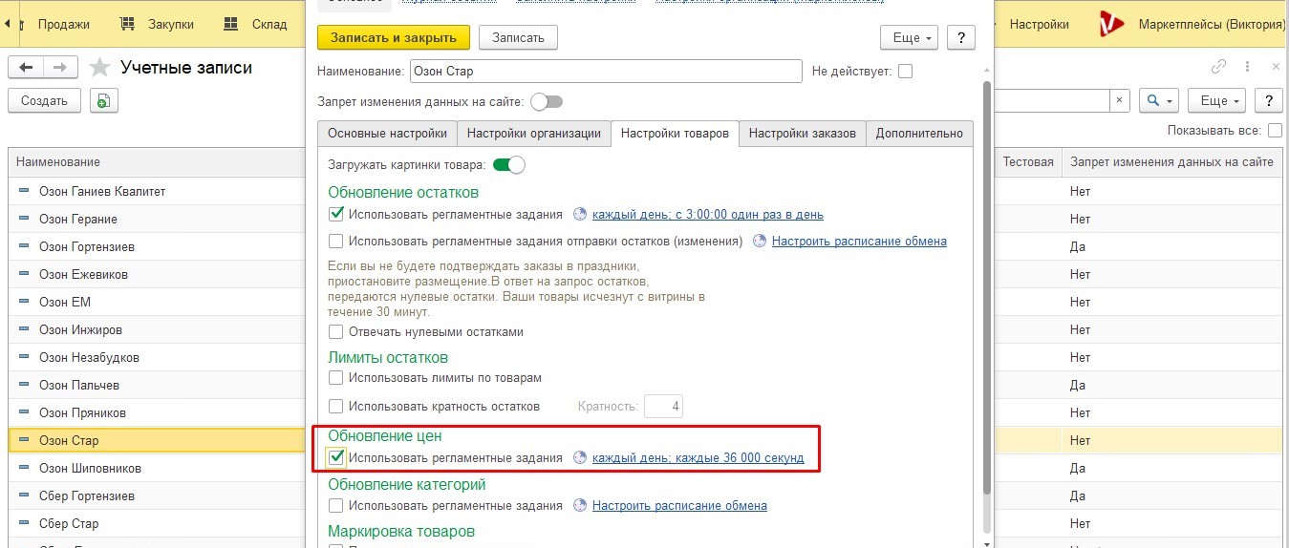This screenshot has height=548, width=1289.
Task: Create a new item by copying icon
Action: (103, 100)
